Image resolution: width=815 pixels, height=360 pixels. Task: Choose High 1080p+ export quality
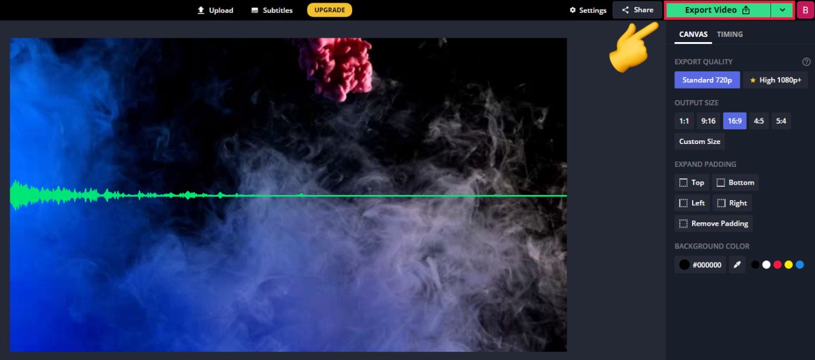point(775,80)
